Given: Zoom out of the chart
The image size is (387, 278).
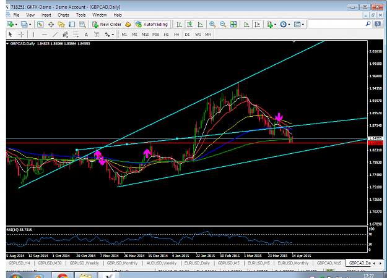Looking at the screenshot, I should (223, 24).
